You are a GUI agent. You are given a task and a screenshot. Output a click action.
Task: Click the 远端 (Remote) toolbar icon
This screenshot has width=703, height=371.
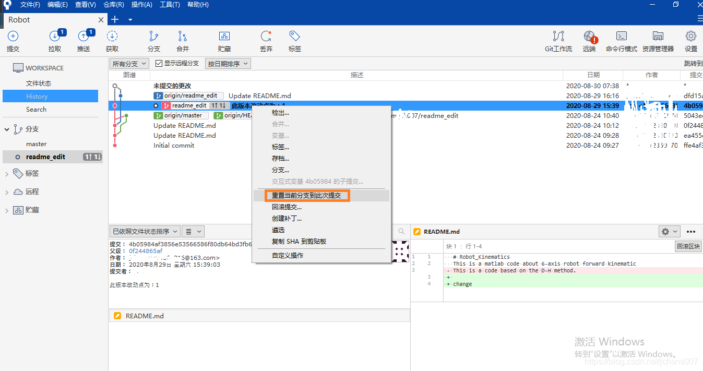(x=589, y=37)
